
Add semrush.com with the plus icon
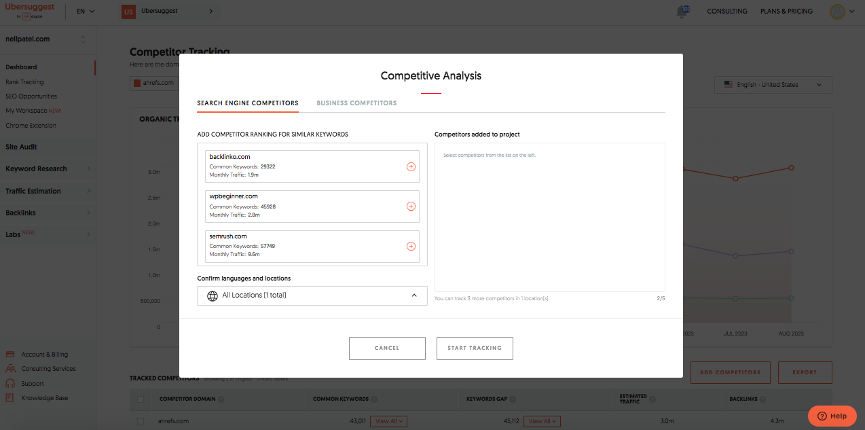coord(411,247)
